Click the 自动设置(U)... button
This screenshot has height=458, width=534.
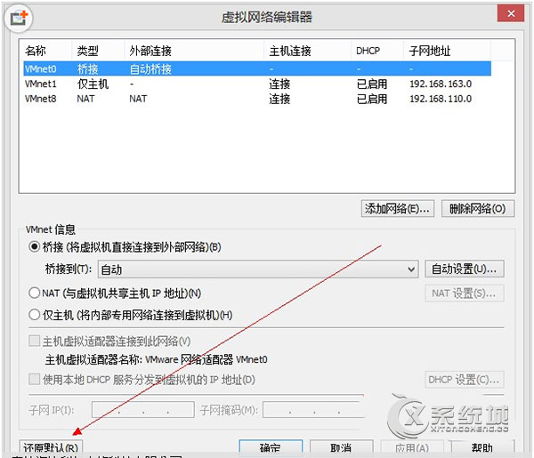pos(465,269)
